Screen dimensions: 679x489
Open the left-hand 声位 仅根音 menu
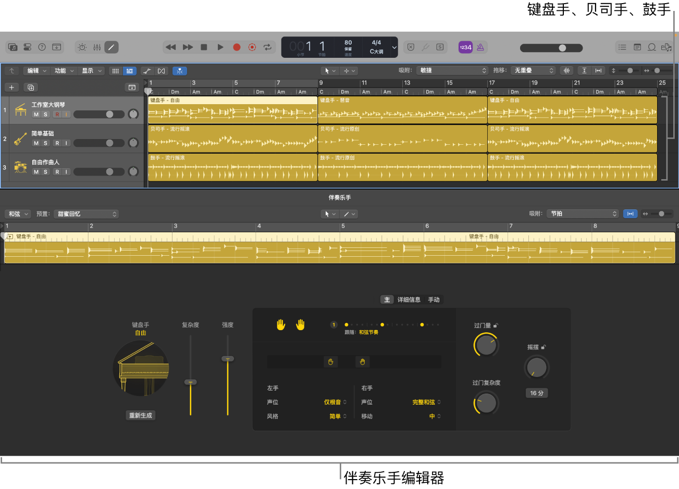[x=335, y=403]
